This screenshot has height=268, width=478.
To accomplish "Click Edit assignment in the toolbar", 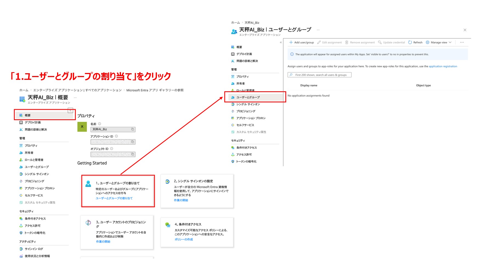I will tap(329, 43).
